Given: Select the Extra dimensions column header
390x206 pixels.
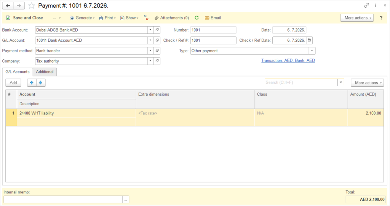Looking at the screenshot, I should 195,99.
